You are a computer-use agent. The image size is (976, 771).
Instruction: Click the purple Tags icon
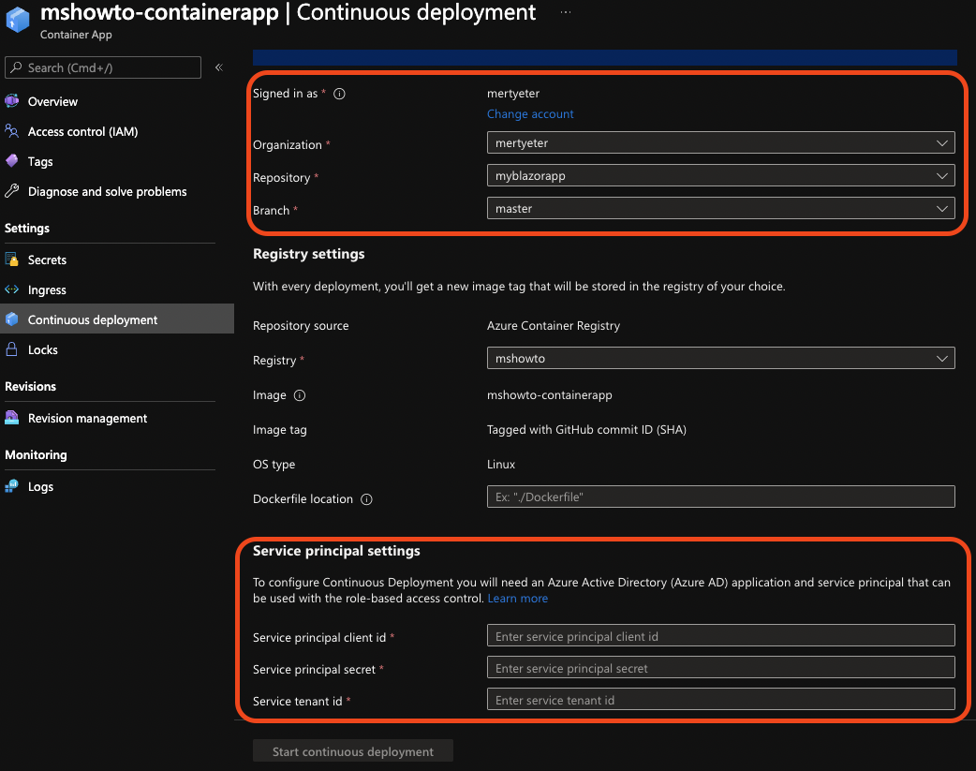(12, 161)
